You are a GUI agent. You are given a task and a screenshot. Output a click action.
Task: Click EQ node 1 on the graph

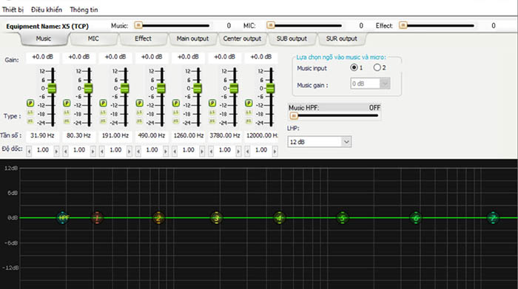[97, 218]
